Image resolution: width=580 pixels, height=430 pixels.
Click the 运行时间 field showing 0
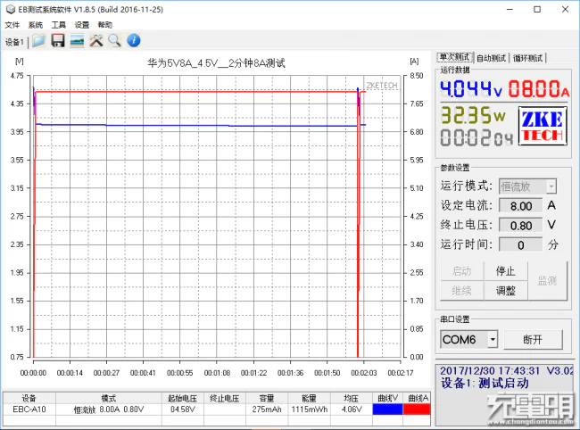[x=520, y=244]
